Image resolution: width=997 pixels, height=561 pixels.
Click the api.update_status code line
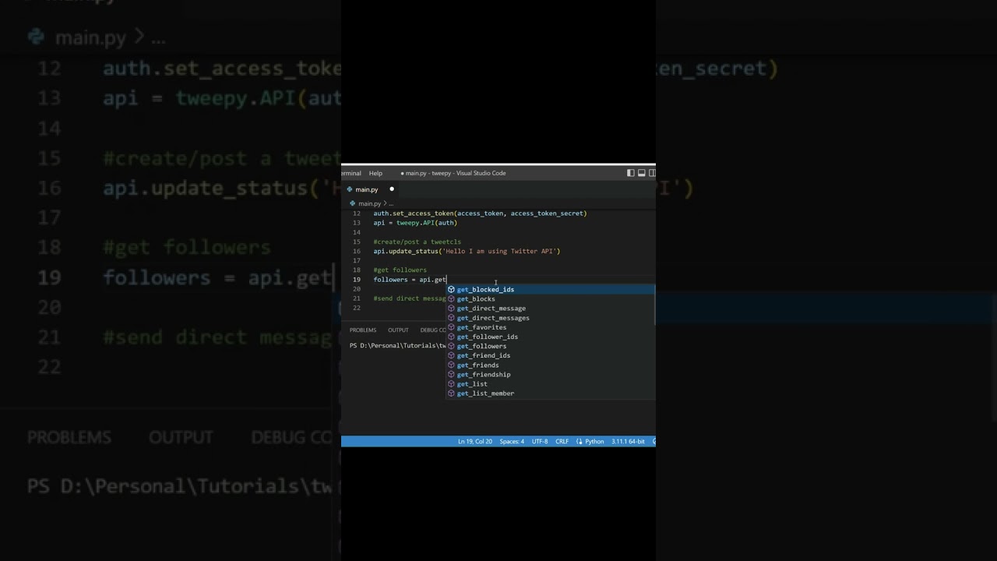coord(467,251)
